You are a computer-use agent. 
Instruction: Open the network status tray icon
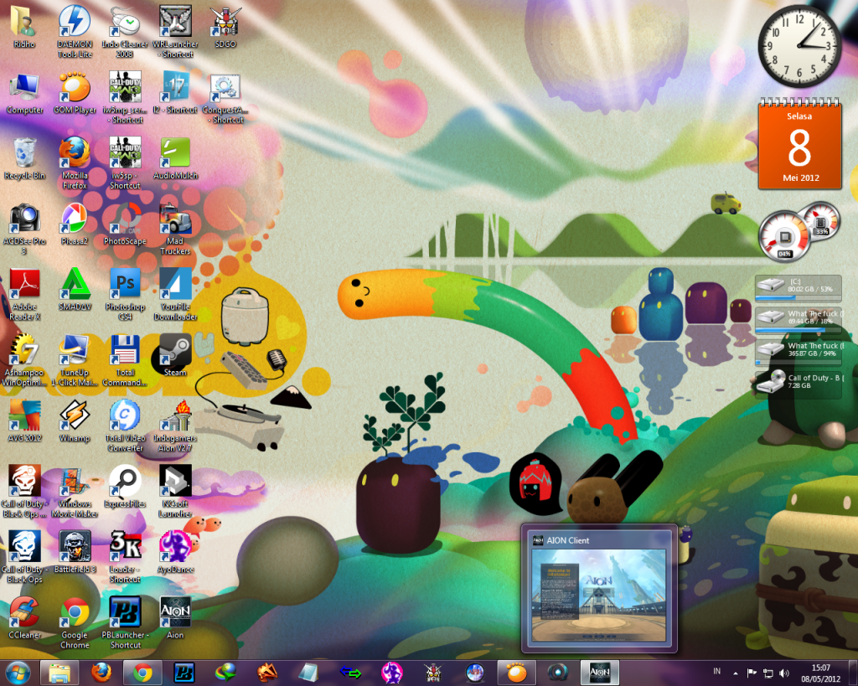(768, 673)
